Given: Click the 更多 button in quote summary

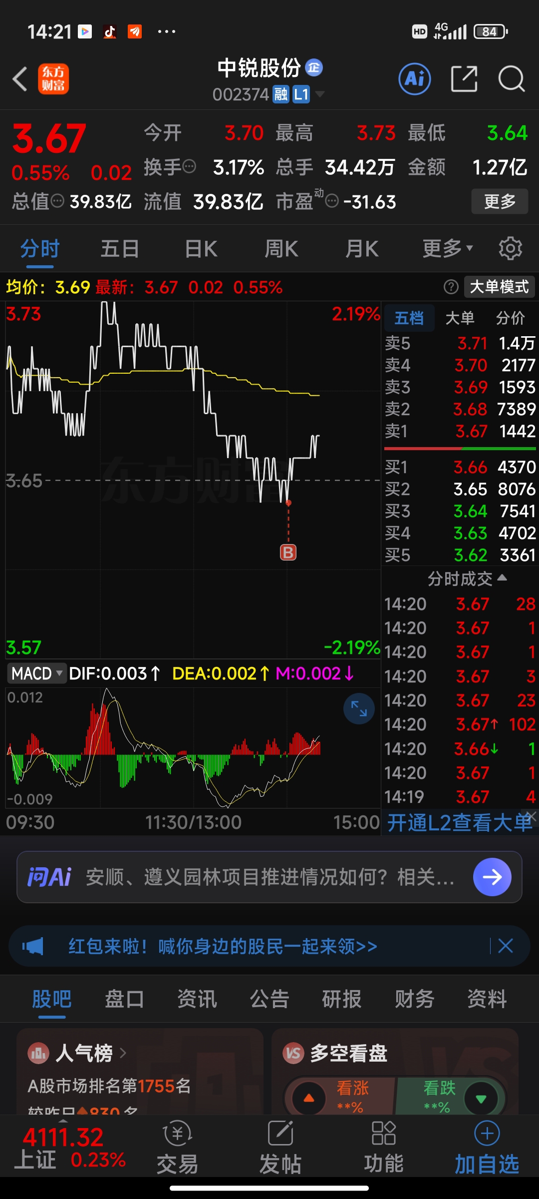Looking at the screenshot, I should click(500, 201).
